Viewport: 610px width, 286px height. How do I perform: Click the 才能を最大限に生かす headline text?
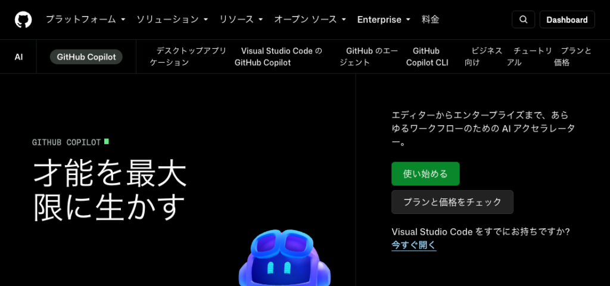coord(110,190)
